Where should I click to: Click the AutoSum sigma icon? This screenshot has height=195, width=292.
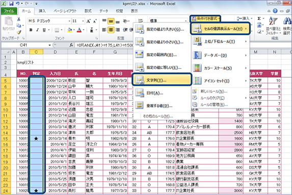pyautogui.click(x=259, y=18)
